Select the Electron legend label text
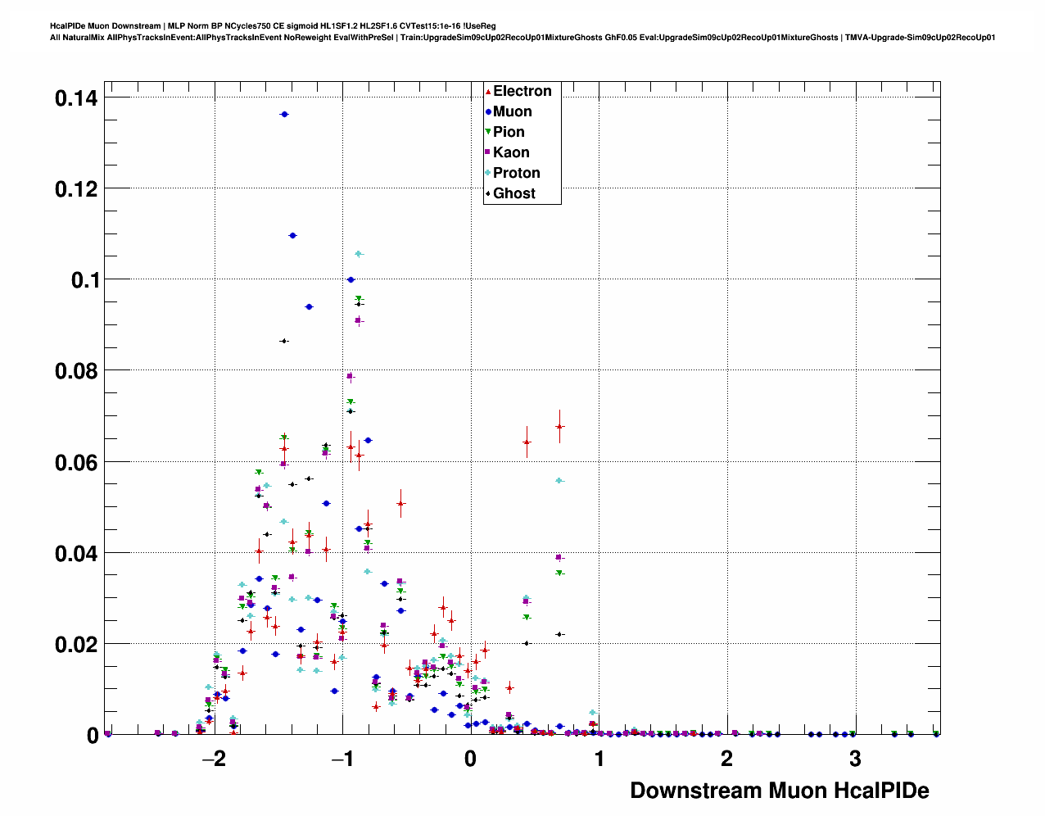Image resolution: width=1045 pixels, height=816 pixels. click(522, 91)
